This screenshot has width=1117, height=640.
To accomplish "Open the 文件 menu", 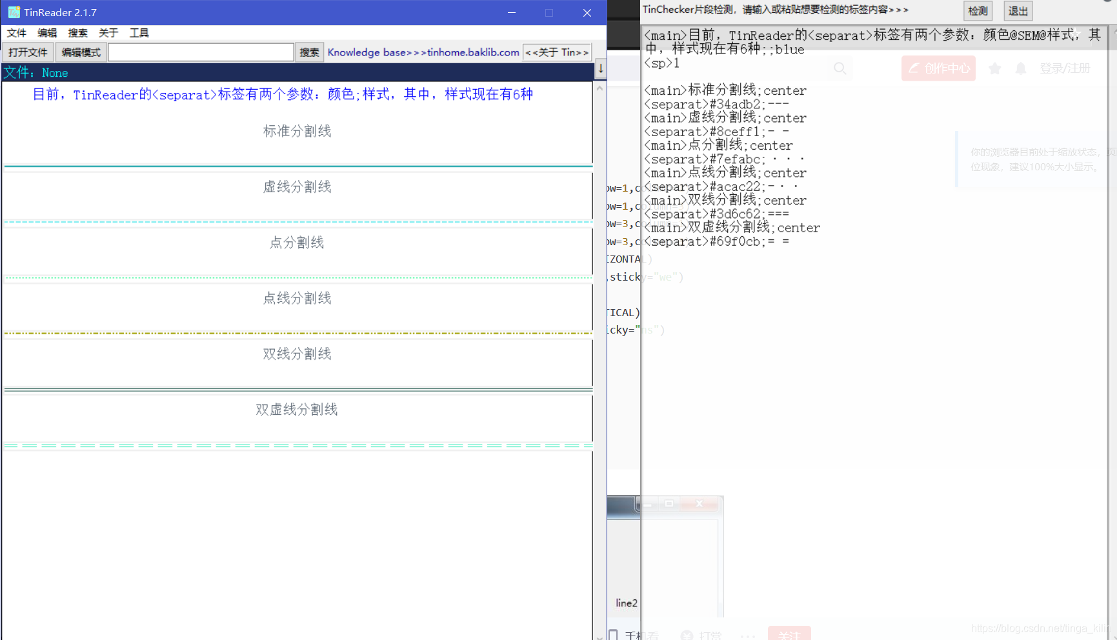I will [16, 32].
